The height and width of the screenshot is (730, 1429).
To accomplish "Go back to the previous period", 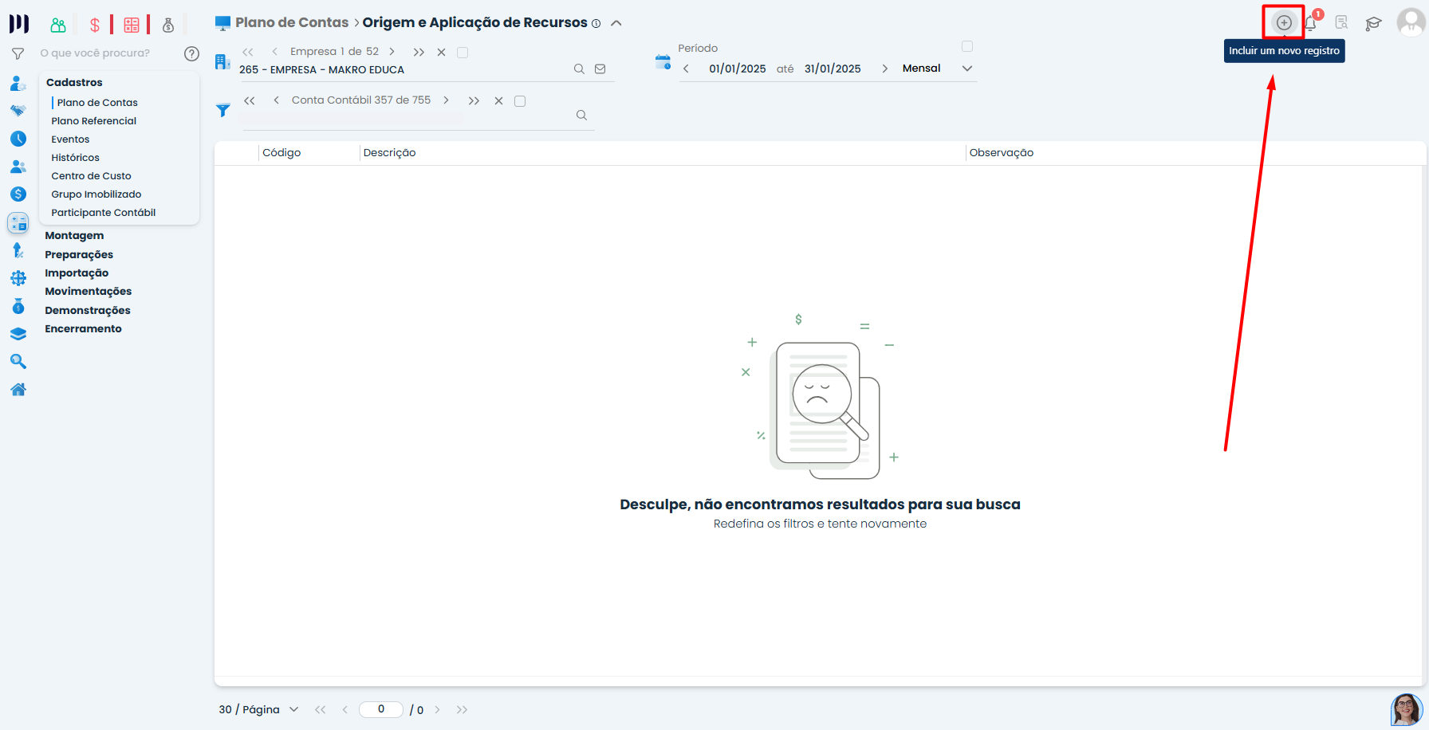I will [x=686, y=69].
